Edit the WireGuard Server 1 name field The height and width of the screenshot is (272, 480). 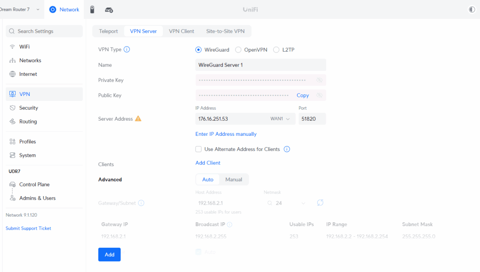tap(261, 65)
